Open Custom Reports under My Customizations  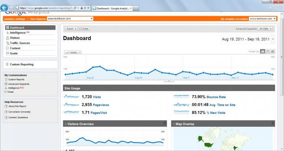(x=16, y=79)
